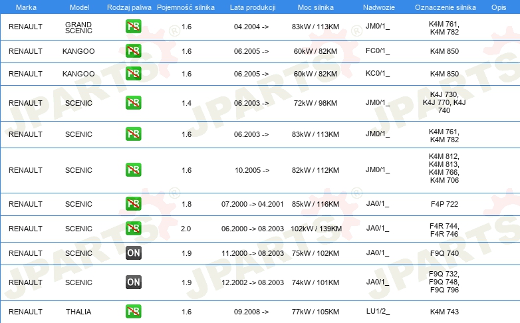Click the 07.2000 -> 04.2001 date cell
520x323 pixels.
(x=253, y=204)
